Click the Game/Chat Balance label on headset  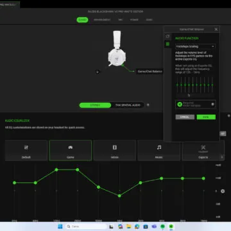150,71
